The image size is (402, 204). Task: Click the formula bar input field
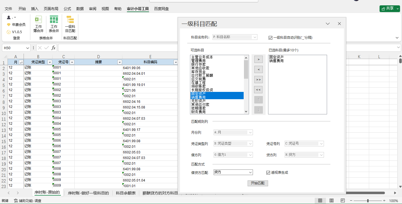click(118, 48)
